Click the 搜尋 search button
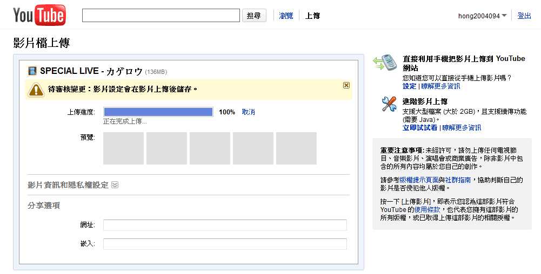 click(254, 16)
